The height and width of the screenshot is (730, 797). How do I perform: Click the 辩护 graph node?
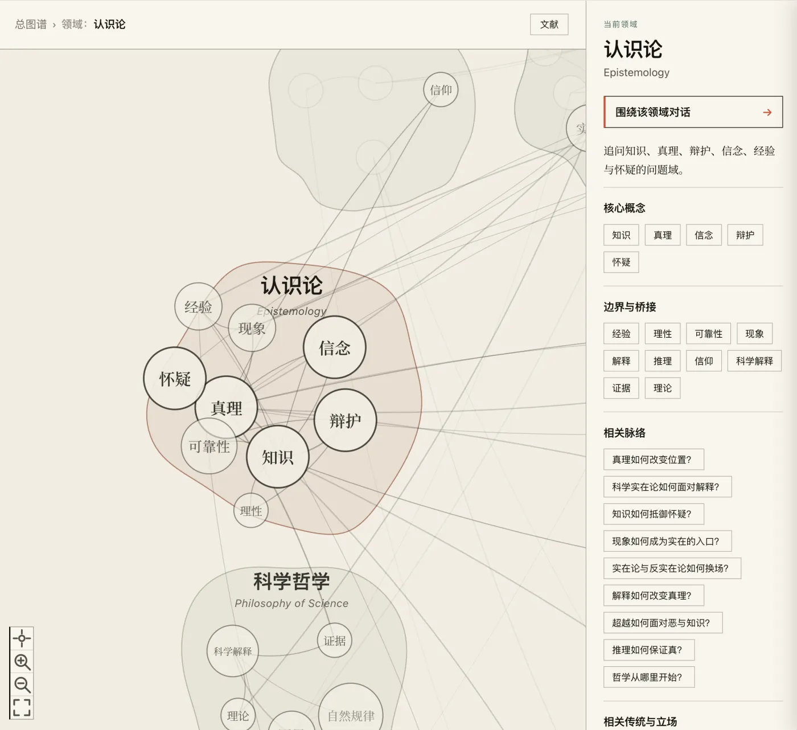(x=346, y=420)
